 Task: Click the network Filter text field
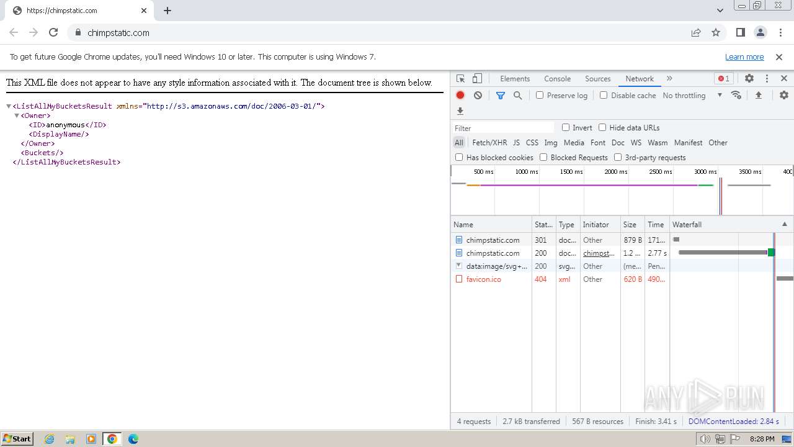503,128
